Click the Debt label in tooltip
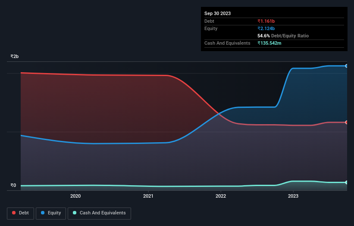Image resolution: width=354 pixels, height=226 pixels. (x=209, y=21)
